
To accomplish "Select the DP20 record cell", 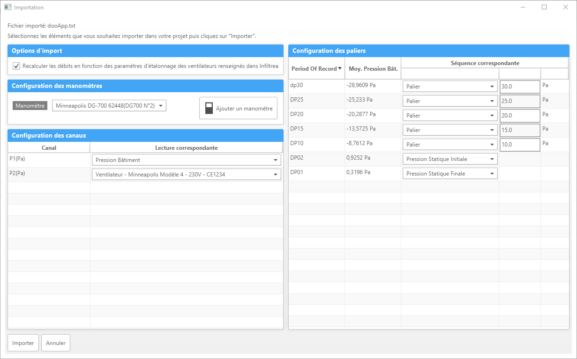I will pos(316,115).
